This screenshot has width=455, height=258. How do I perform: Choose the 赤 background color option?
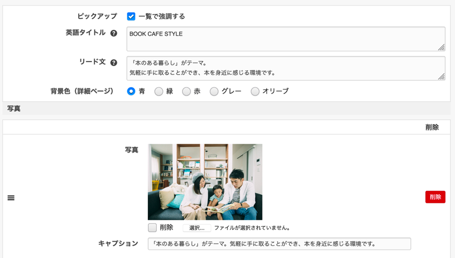point(186,91)
